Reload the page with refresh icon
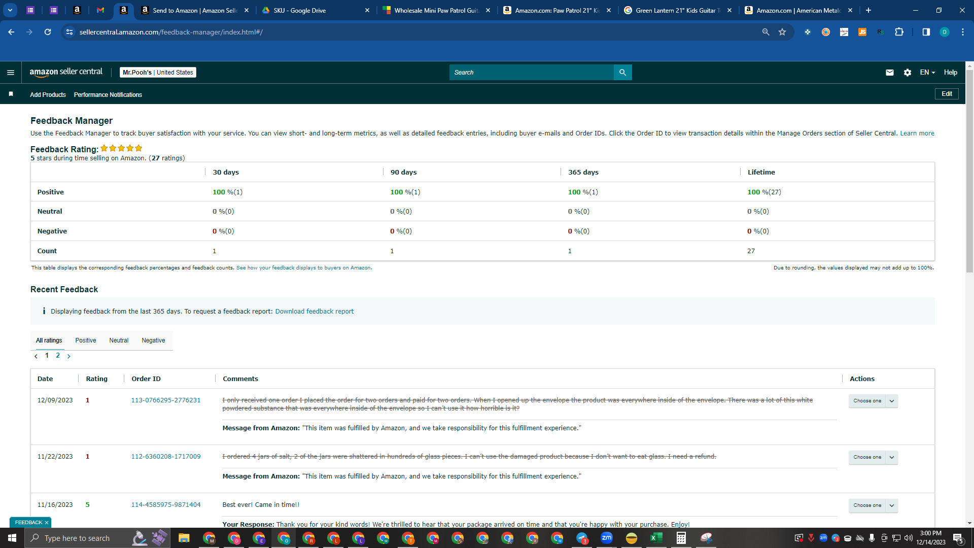Image resolution: width=974 pixels, height=548 pixels. (48, 32)
